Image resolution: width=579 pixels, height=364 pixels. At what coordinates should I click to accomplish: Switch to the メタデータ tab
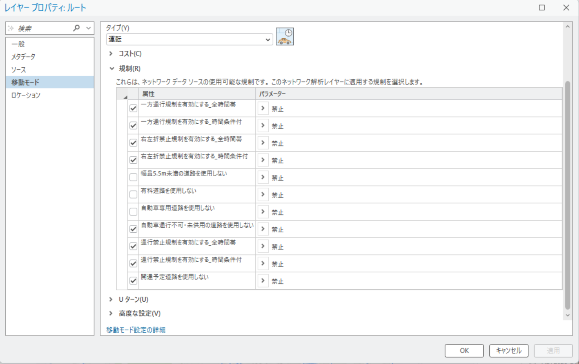coord(23,57)
